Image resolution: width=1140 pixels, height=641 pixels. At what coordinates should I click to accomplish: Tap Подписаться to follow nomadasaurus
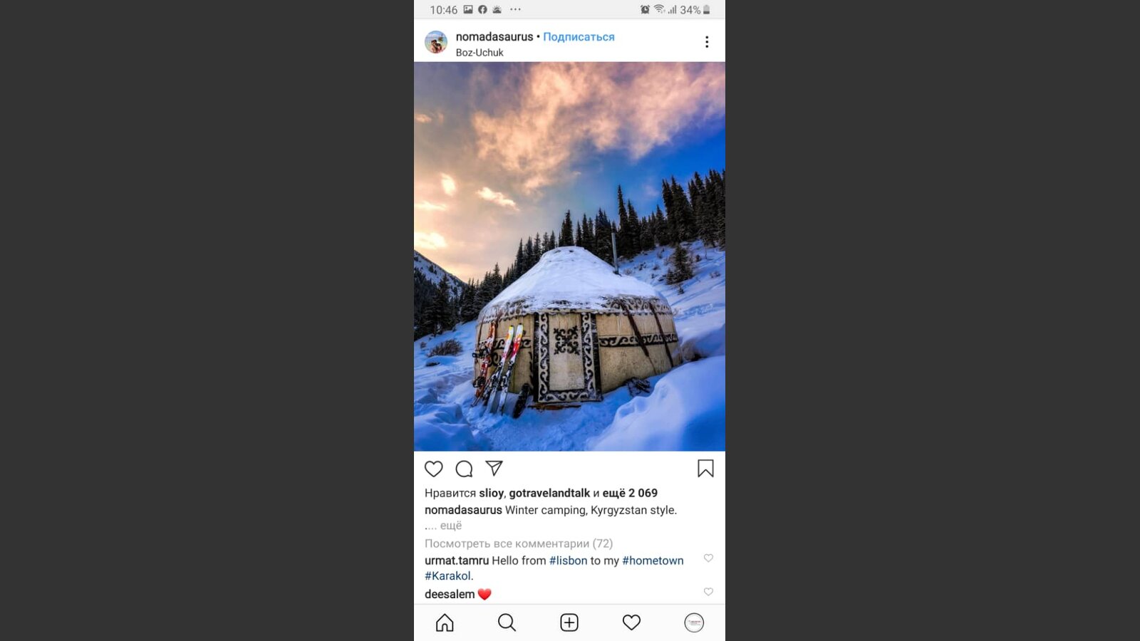579,37
